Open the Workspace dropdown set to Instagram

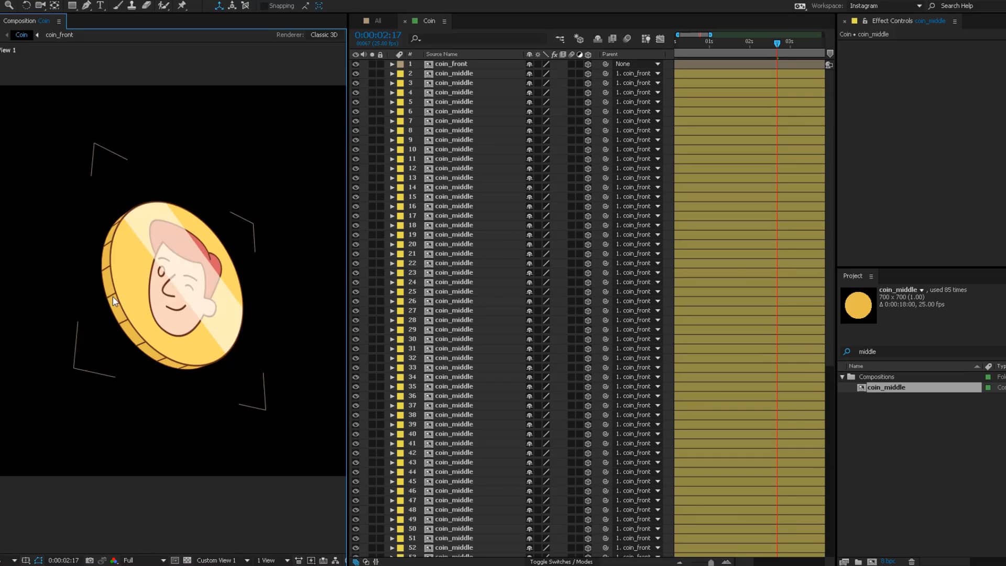(x=885, y=6)
